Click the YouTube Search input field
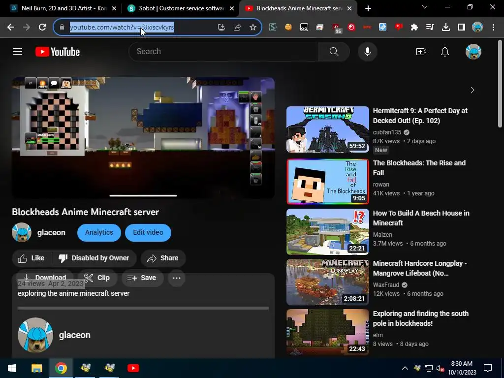This screenshot has width=504, height=378. point(224,51)
